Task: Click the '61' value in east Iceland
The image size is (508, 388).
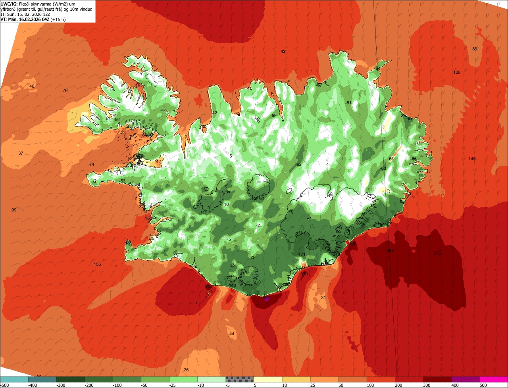Action: coord(391,159)
